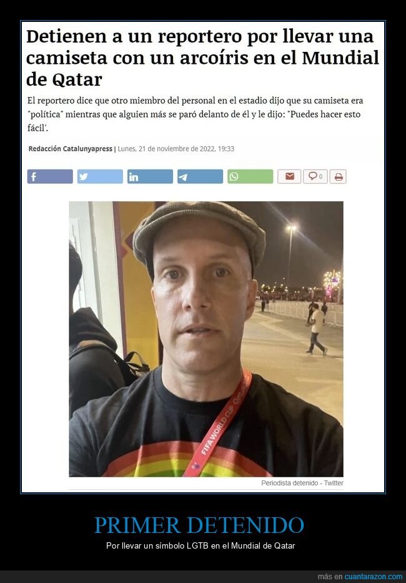Click the article subtitle paragraph

[196, 114]
